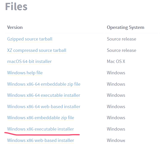Click Windows cell beside x86 embeddable zip file

[116, 118]
